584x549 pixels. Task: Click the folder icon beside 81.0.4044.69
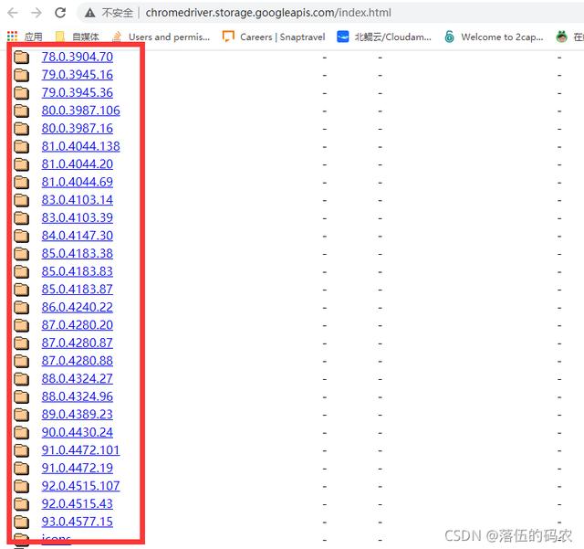coord(22,183)
